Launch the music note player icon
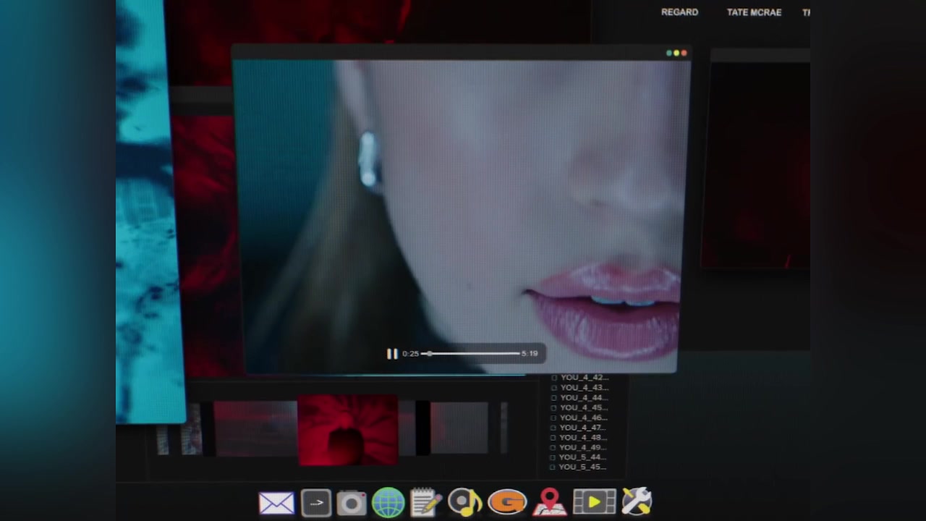Image resolution: width=926 pixels, height=521 pixels. click(x=465, y=502)
